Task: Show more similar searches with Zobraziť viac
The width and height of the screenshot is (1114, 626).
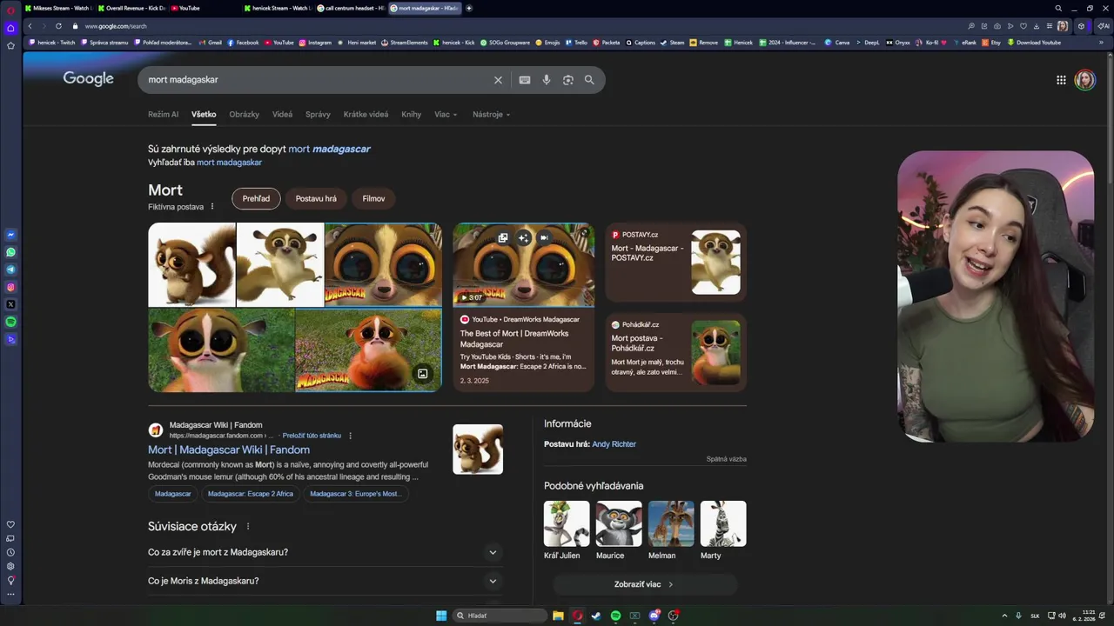Action: coord(645,584)
